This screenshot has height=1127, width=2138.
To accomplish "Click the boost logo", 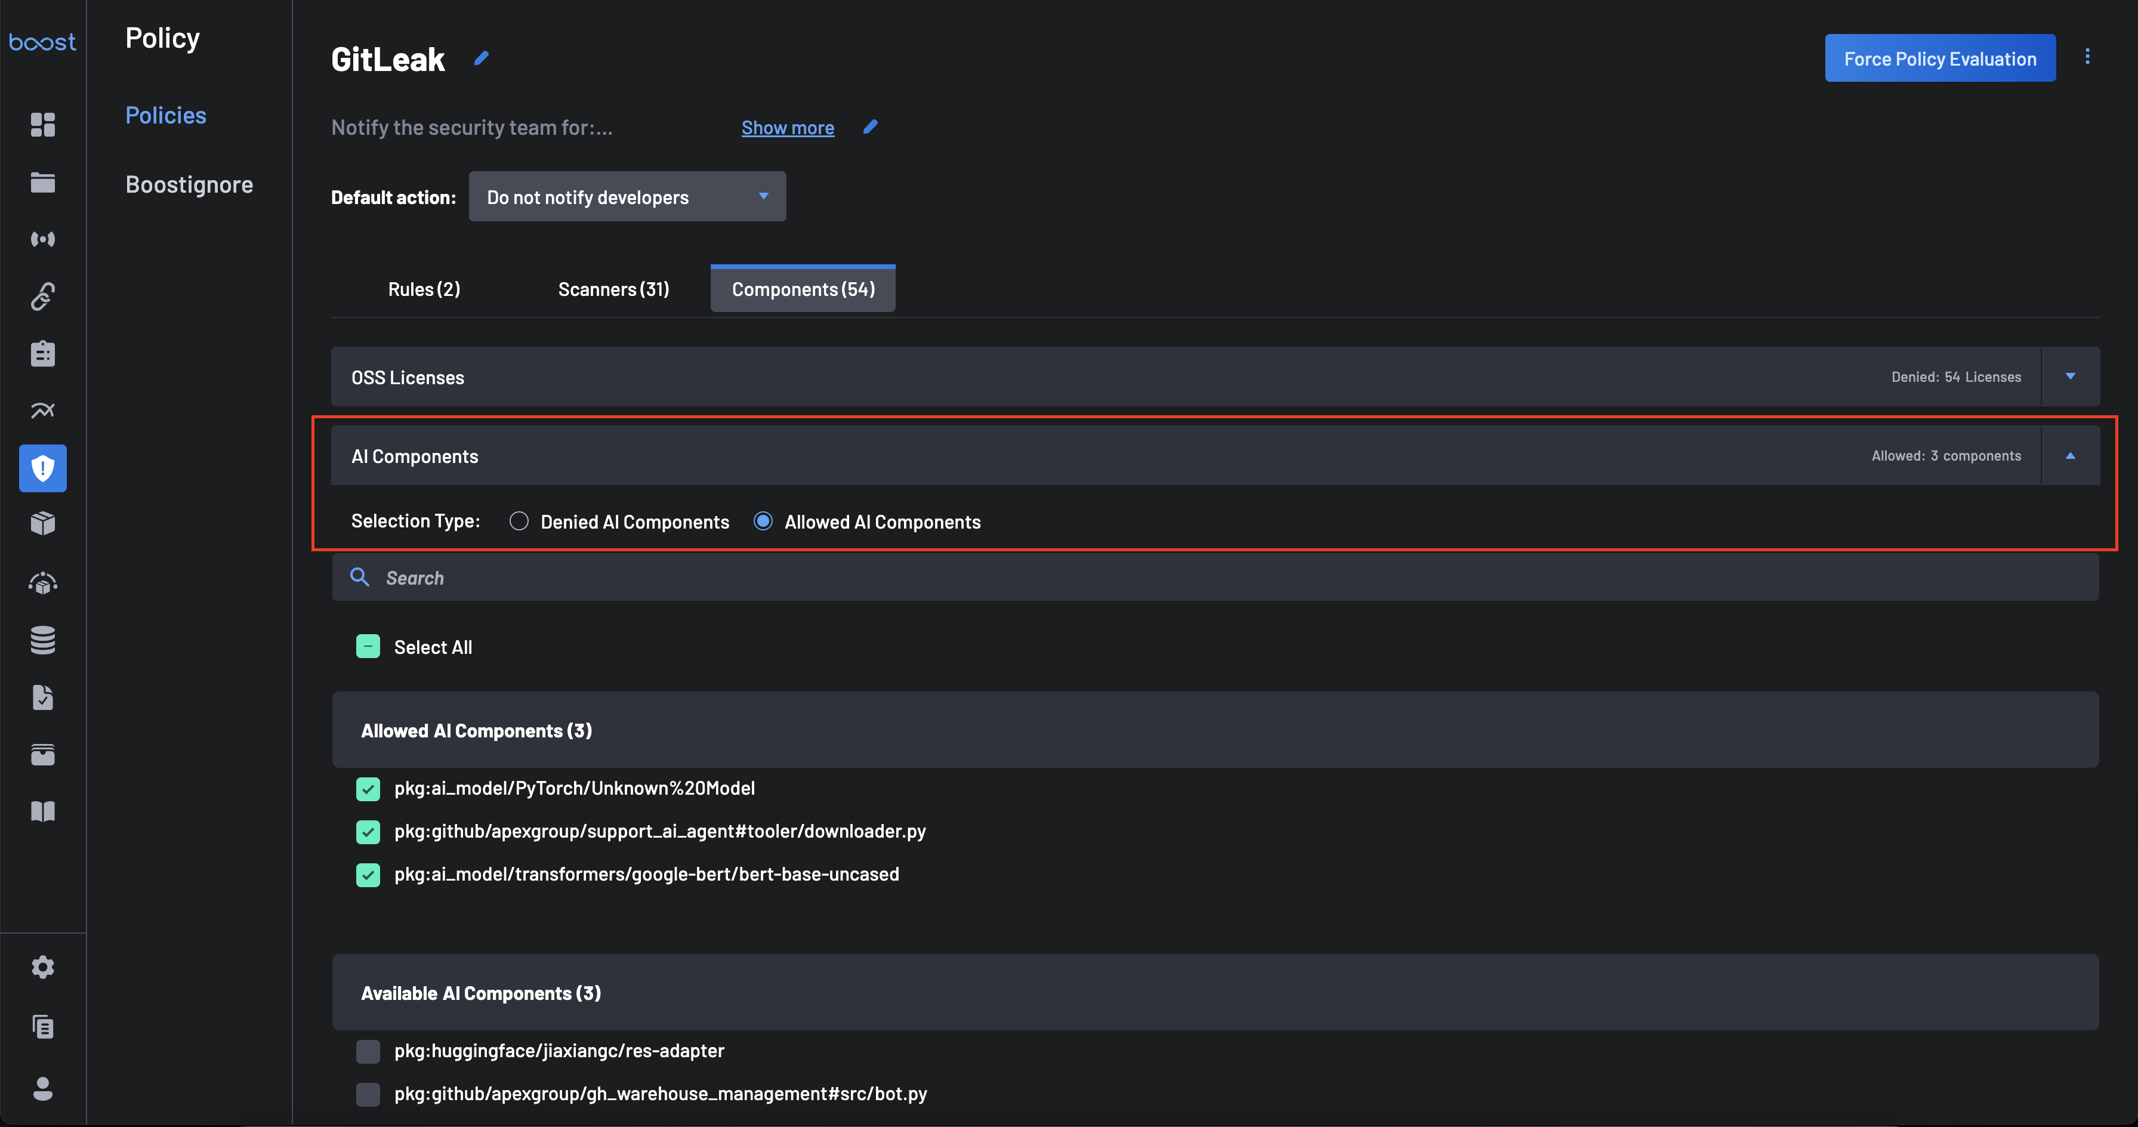I will point(42,42).
